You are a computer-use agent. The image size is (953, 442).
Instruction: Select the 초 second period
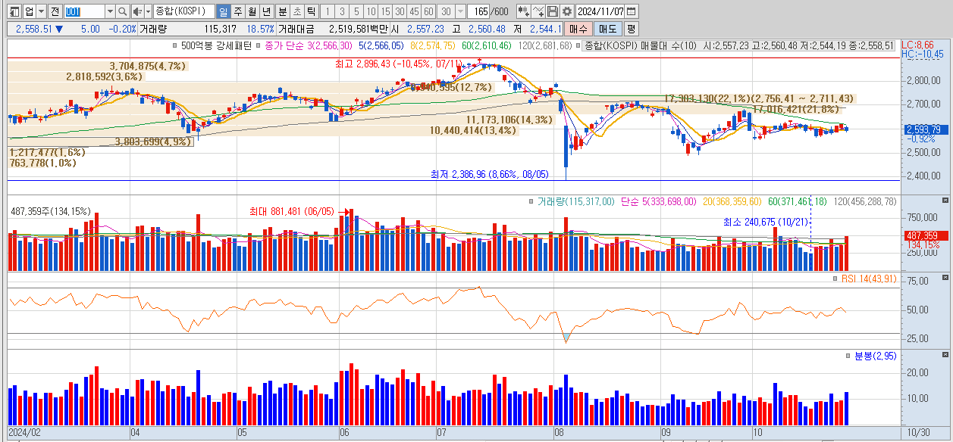click(296, 11)
